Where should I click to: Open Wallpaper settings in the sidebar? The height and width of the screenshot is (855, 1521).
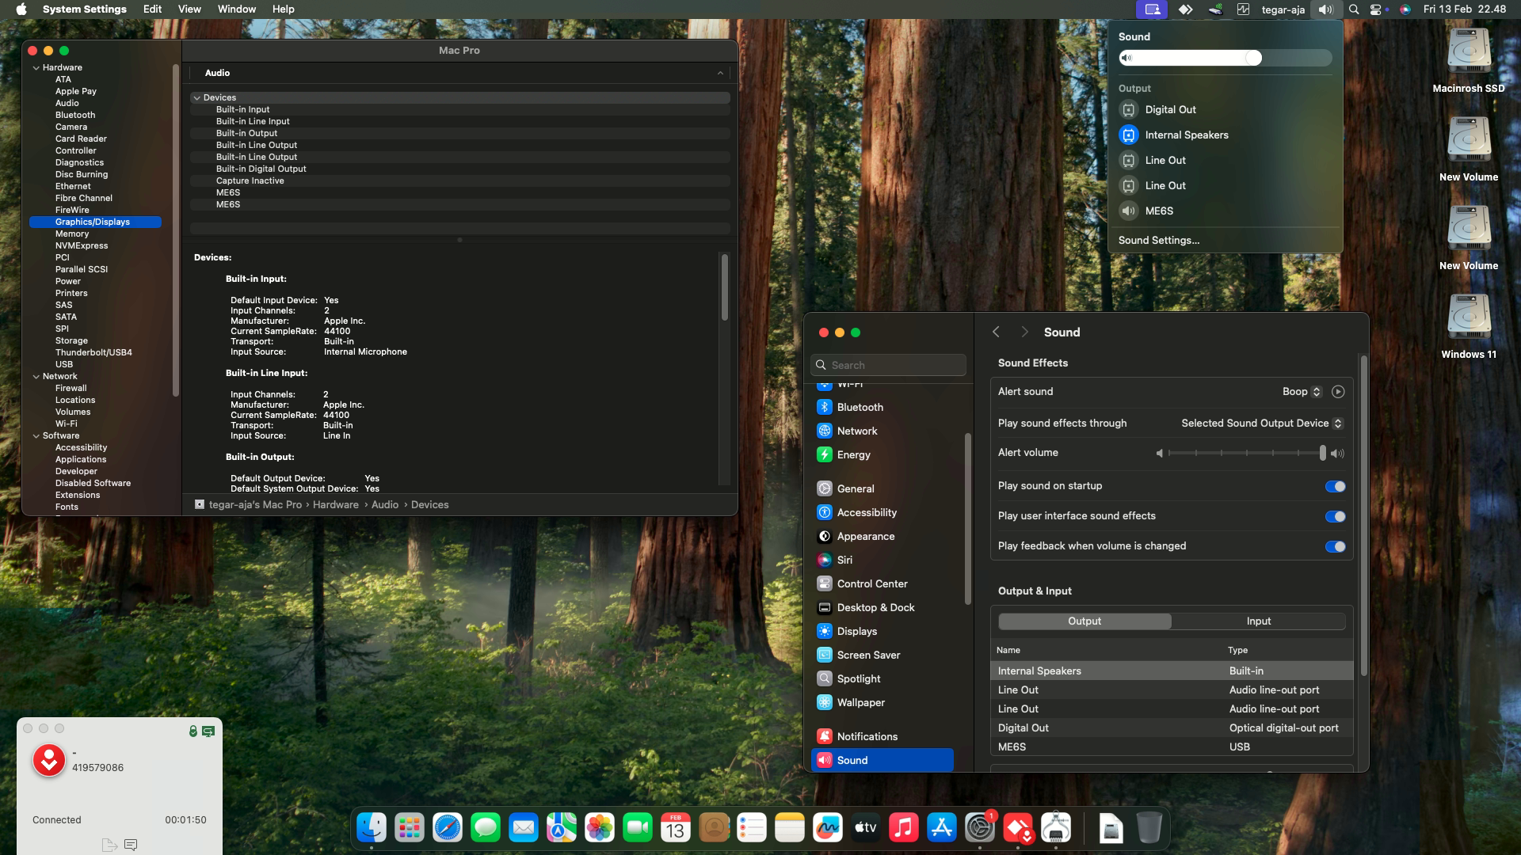click(882, 702)
